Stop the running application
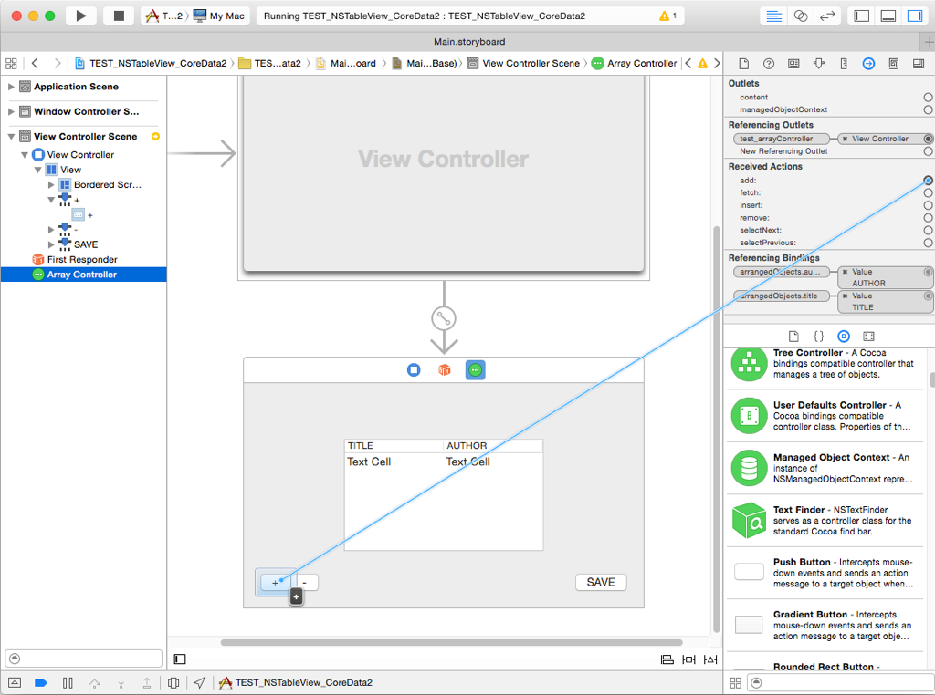This screenshot has height=695, width=935. click(x=120, y=16)
